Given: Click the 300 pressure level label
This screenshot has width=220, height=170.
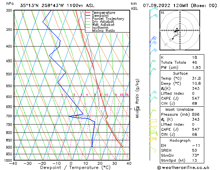Looking at the screenshot, I should (10, 10).
